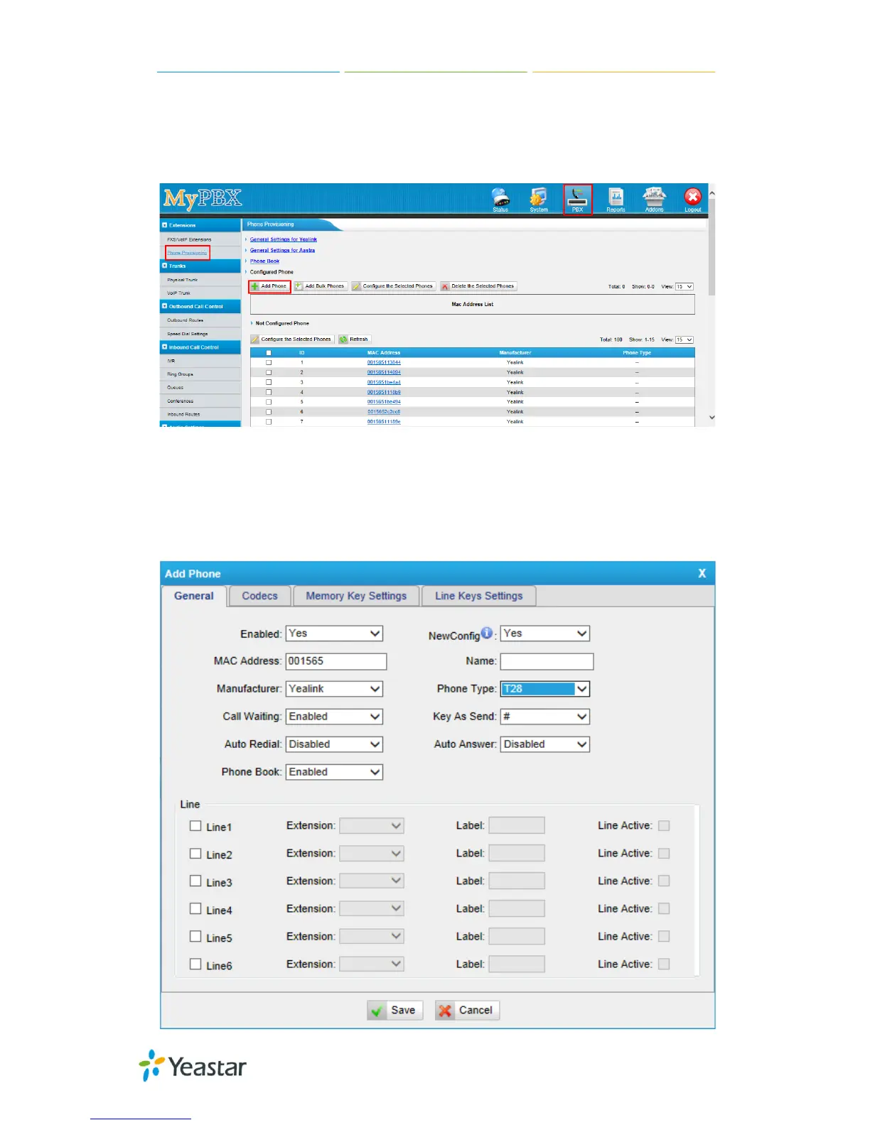Image resolution: width=870 pixels, height=1125 pixels.
Task: Open the Phone Provisioning sidebar link
Action: tap(187, 253)
